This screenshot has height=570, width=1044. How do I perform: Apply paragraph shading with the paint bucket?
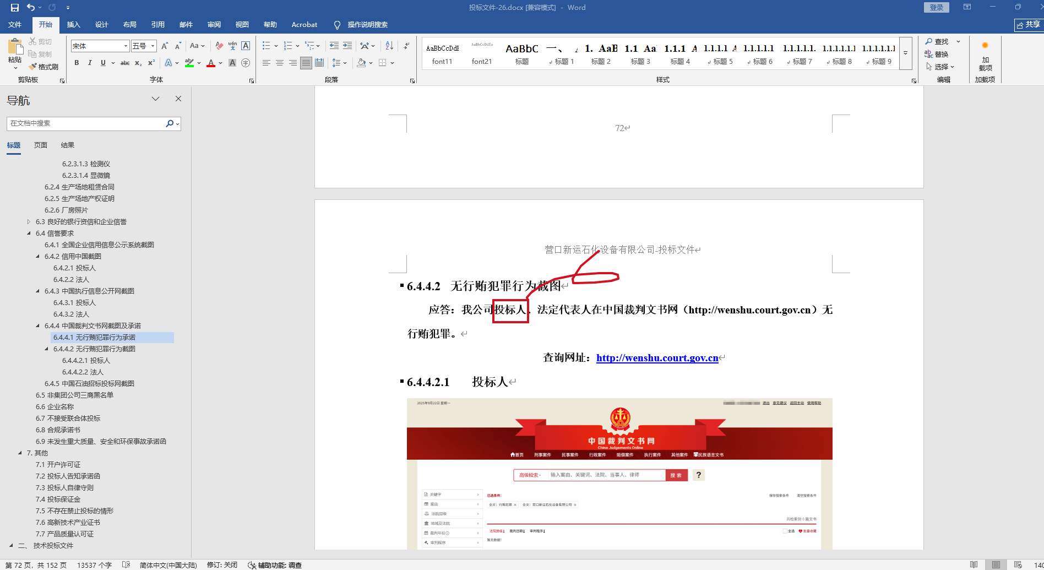tap(361, 63)
